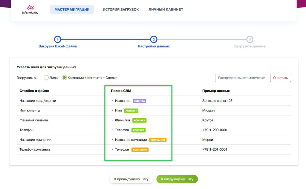Click step 2 Настройка данных circle

point(154,39)
